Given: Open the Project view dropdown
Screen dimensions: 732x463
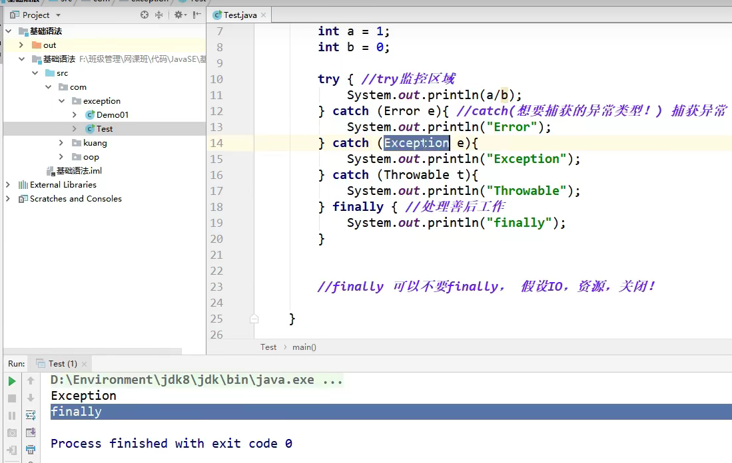Looking at the screenshot, I should 59,15.
